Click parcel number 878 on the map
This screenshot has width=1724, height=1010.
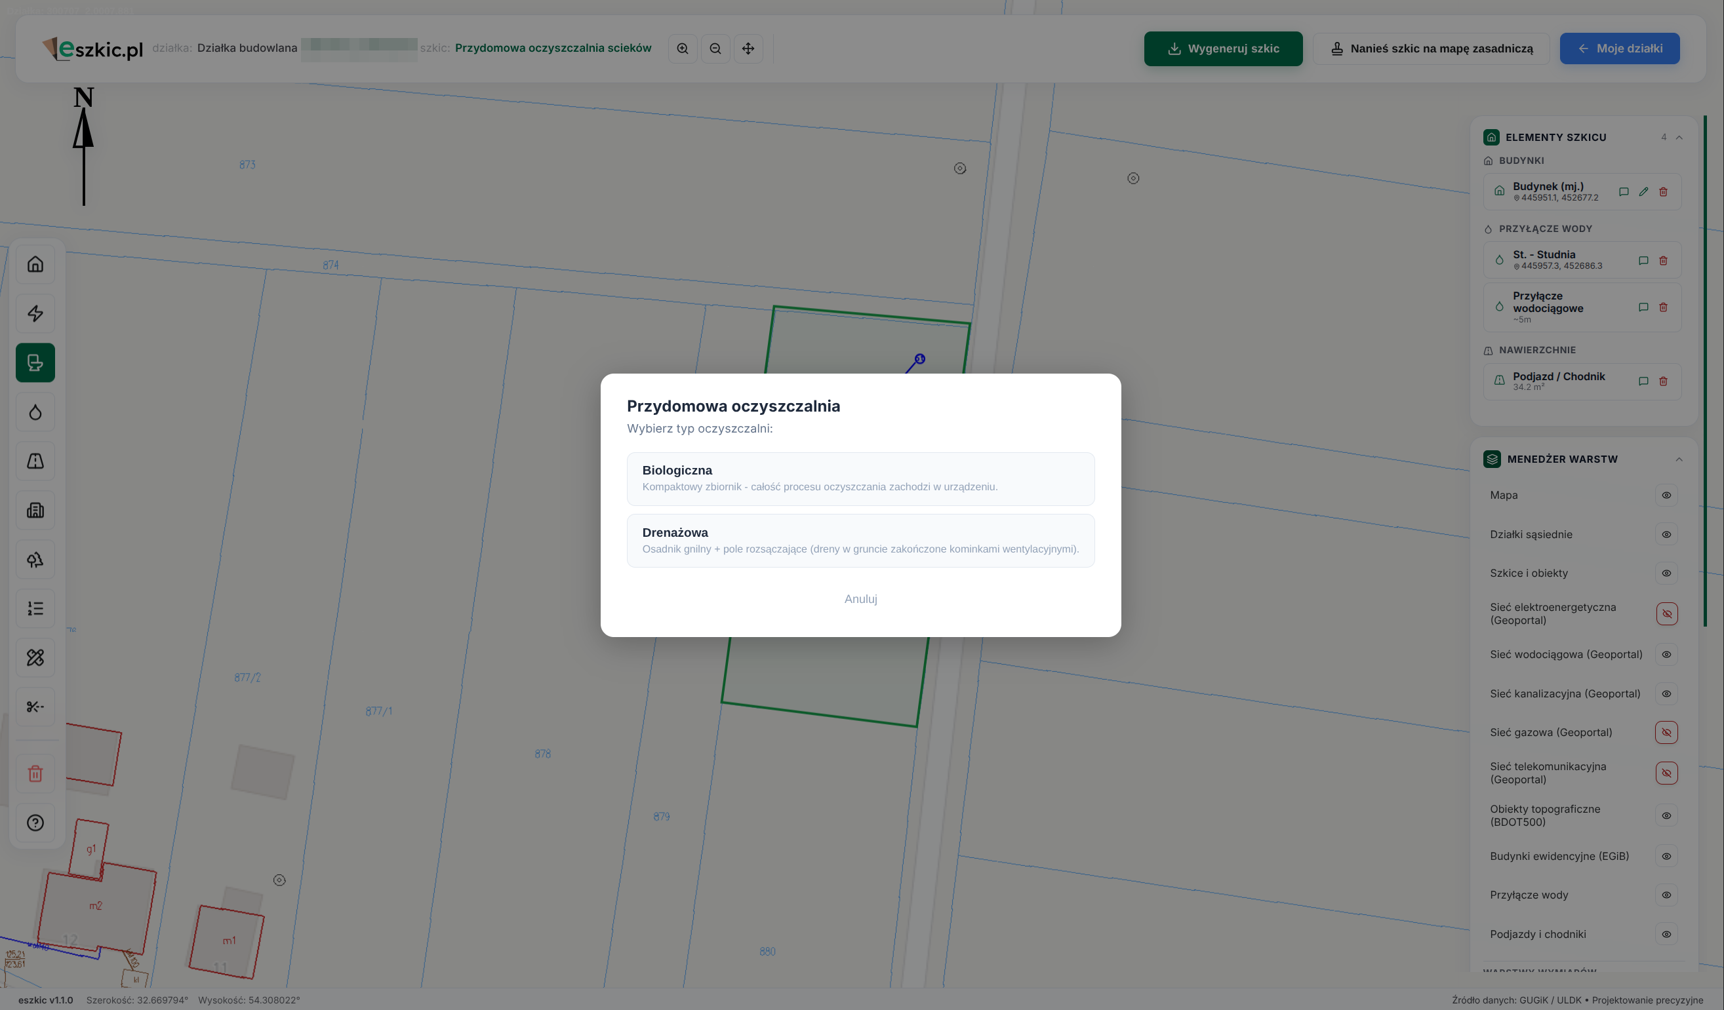(x=542, y=754)
